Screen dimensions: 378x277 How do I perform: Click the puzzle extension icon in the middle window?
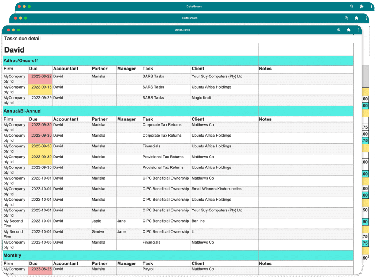pos(356,18)
